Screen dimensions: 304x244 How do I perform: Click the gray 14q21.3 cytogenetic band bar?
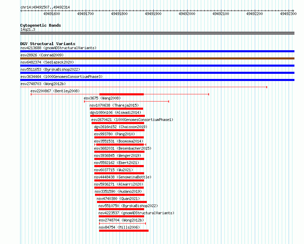tap(157, 33)
